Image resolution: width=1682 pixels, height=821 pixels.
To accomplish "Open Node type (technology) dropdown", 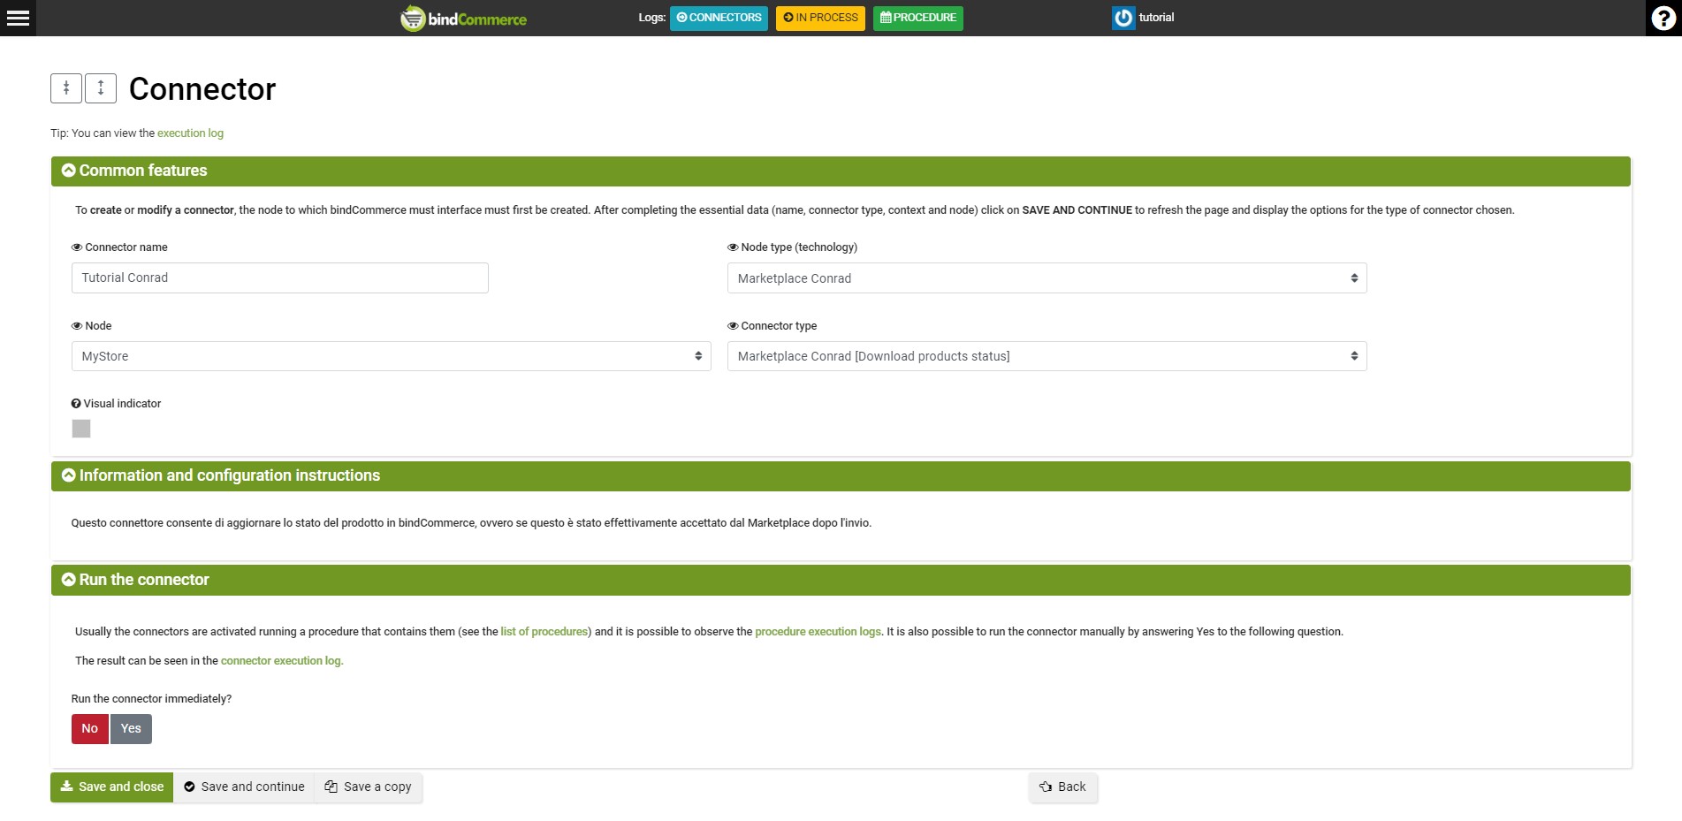I will click(x=1046, y=278).
